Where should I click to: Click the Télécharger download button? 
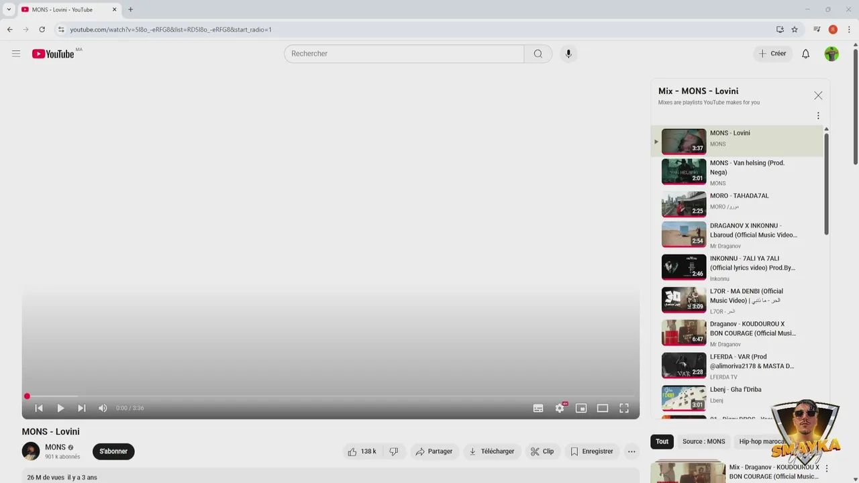click(x=491, y=451)
